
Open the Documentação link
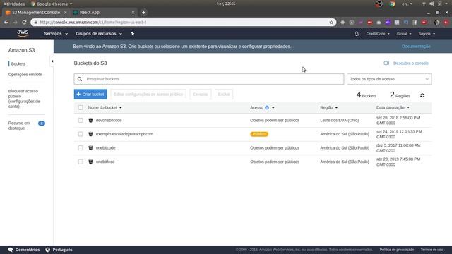point(416,47)
